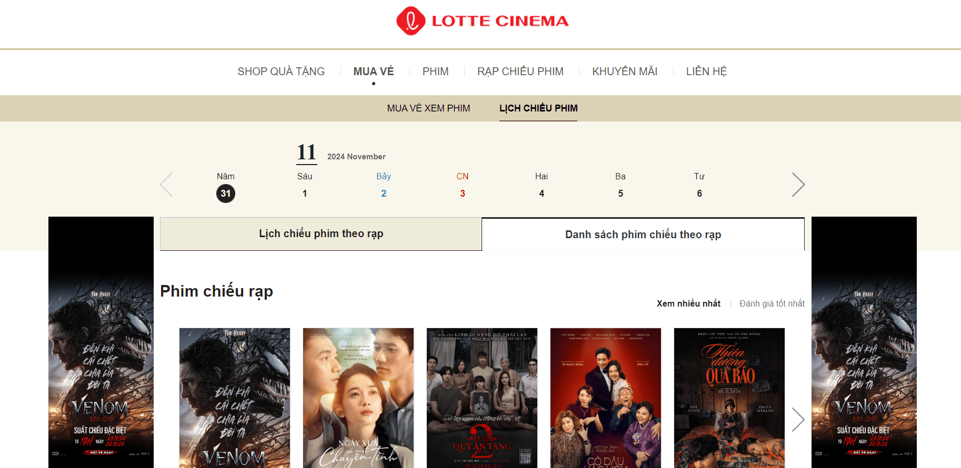Click the 2024 November month label
Image resolution: width=961 pixels, height=468 pixels.
point(356,157)
